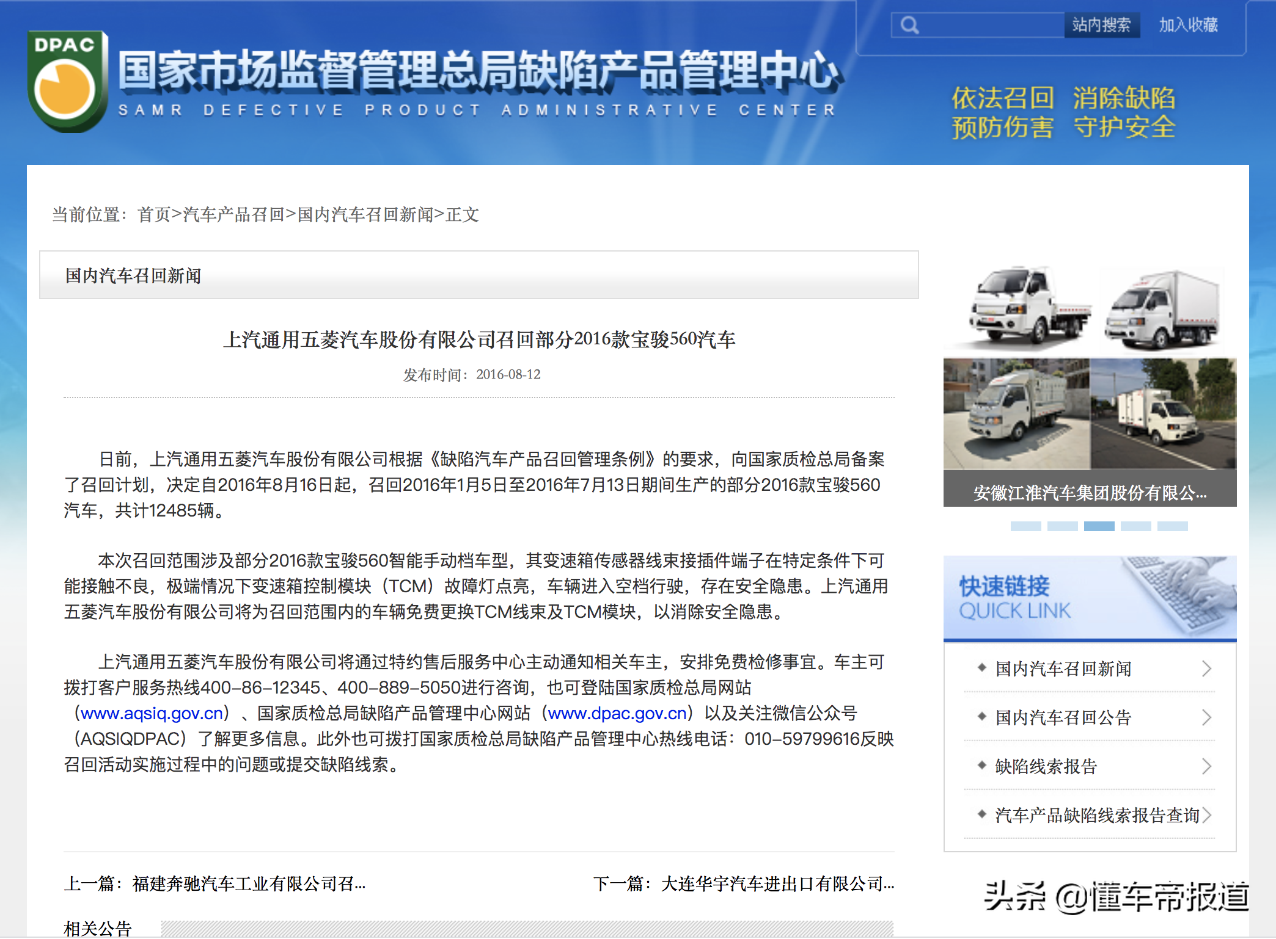Click the 快速链接 QUICK LINK banner
The height and width of the screenshot is (939, 1276).
point(1090,598)
